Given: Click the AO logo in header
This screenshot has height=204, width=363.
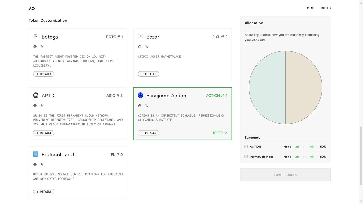Looking at the screenshot, I should pos(32,8).
